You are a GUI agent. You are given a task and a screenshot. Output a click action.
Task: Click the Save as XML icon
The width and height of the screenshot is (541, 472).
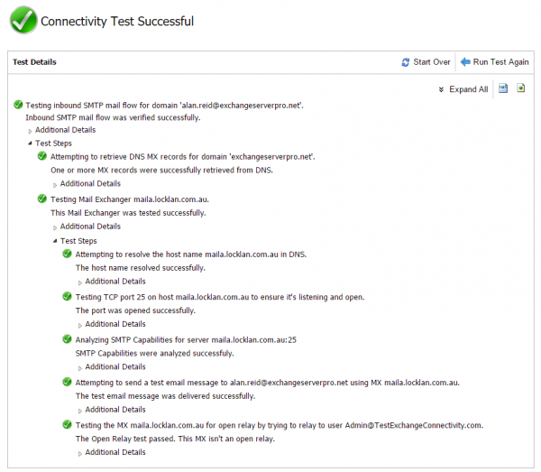pyautogui.click(x=504, y=88)
